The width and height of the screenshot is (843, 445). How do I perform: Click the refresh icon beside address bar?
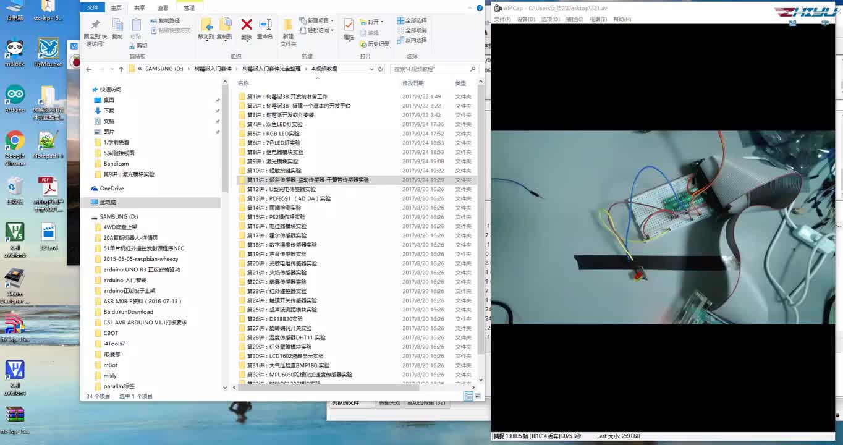(x=380, y=69)
